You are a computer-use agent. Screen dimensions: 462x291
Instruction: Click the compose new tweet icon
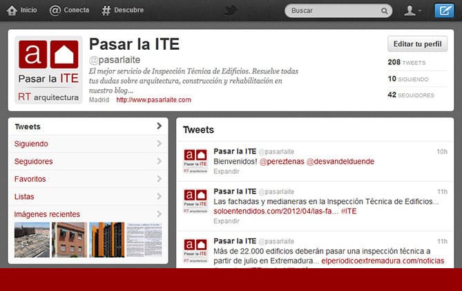click(x=444, y=10)
